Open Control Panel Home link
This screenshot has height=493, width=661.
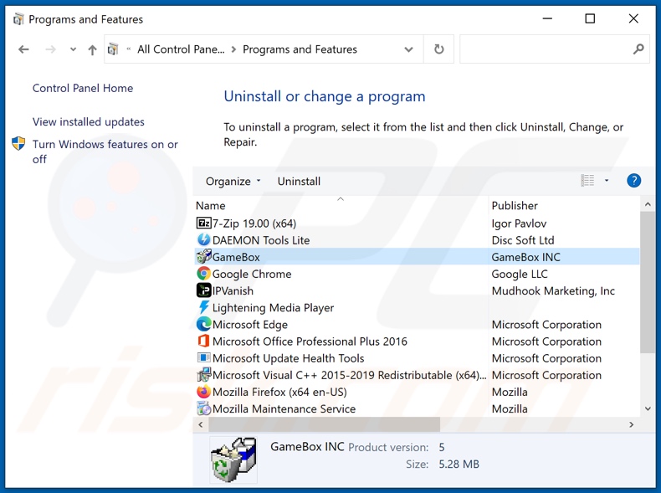click(83, 88)
